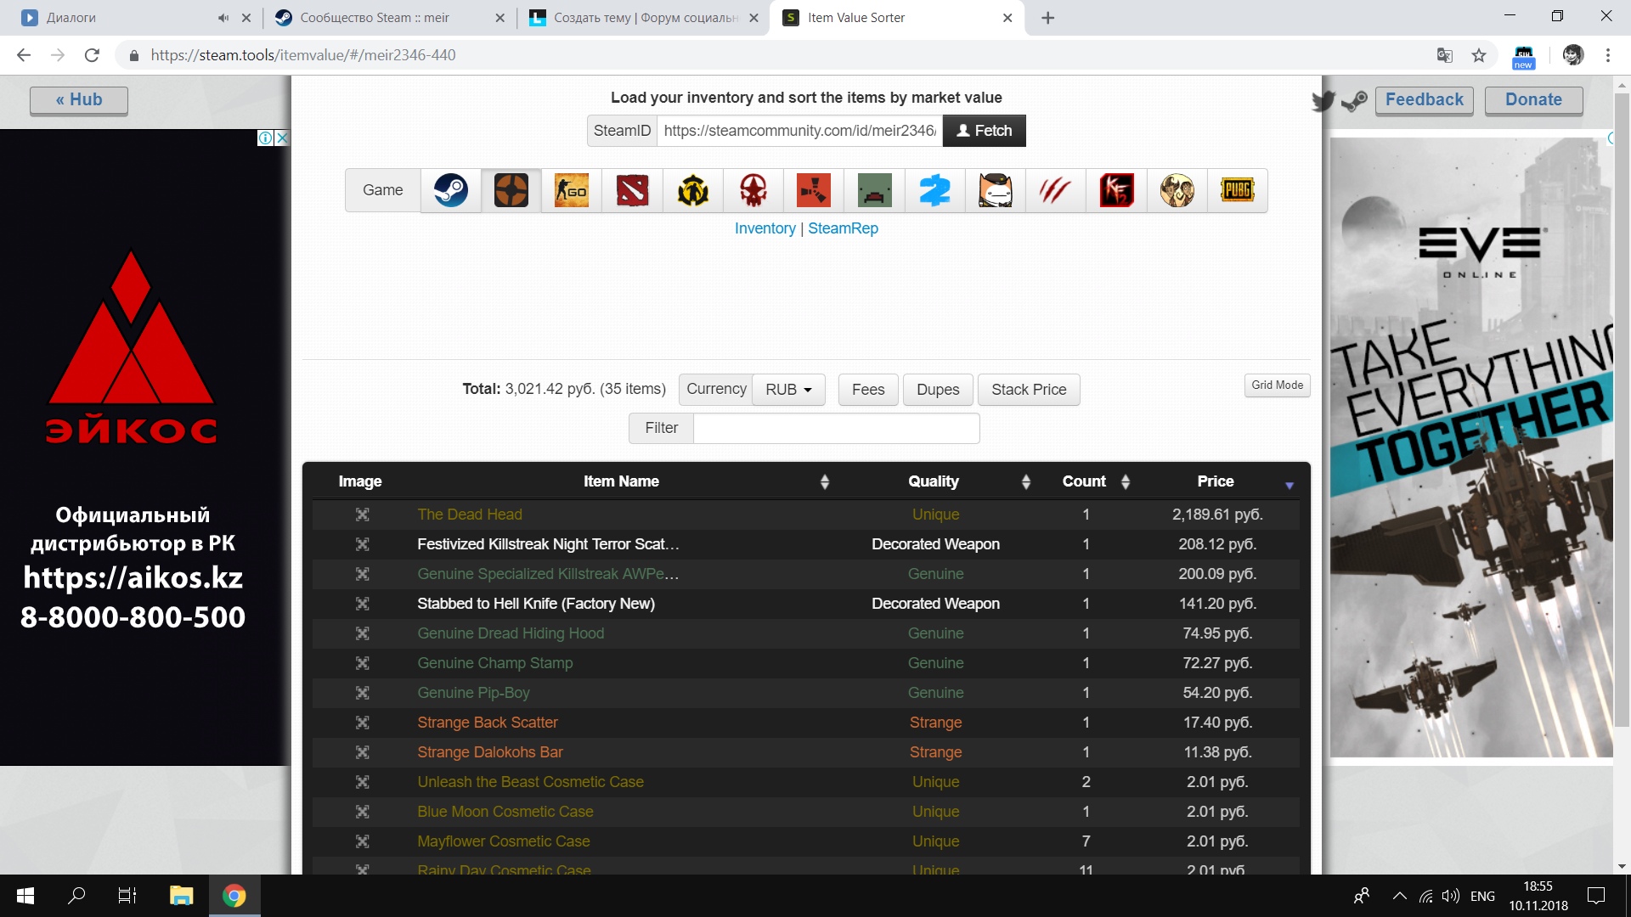The height and width of the screenshot is (917, 1631).
Task: Click into the Filter text field
Action: [x=836, y=428]
